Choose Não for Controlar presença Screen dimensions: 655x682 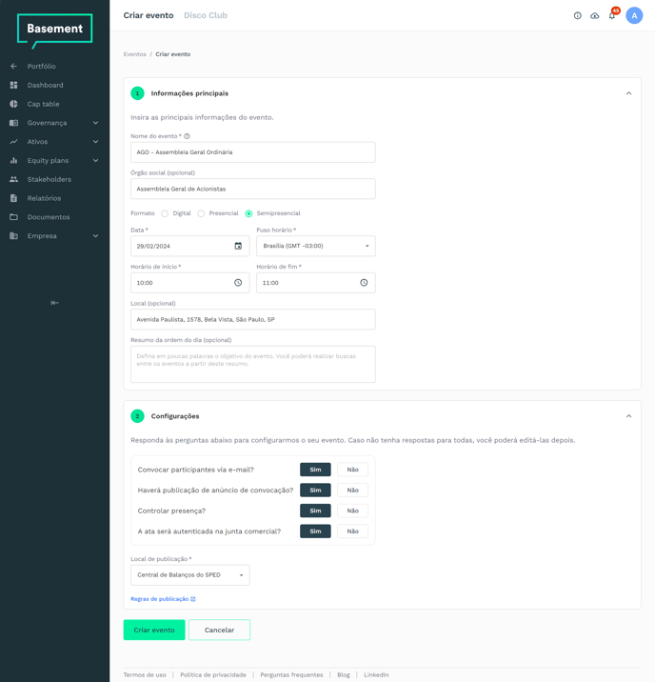tap(352, 511)
